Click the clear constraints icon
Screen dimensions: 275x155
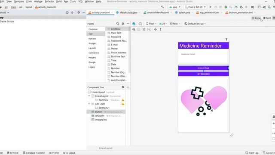click(x=144, y=29)
